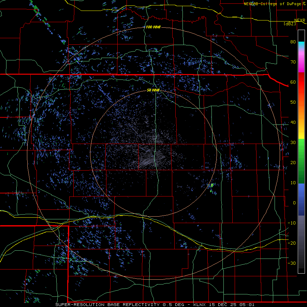Click the -10 value on the dBZ scale

[292, 223]
